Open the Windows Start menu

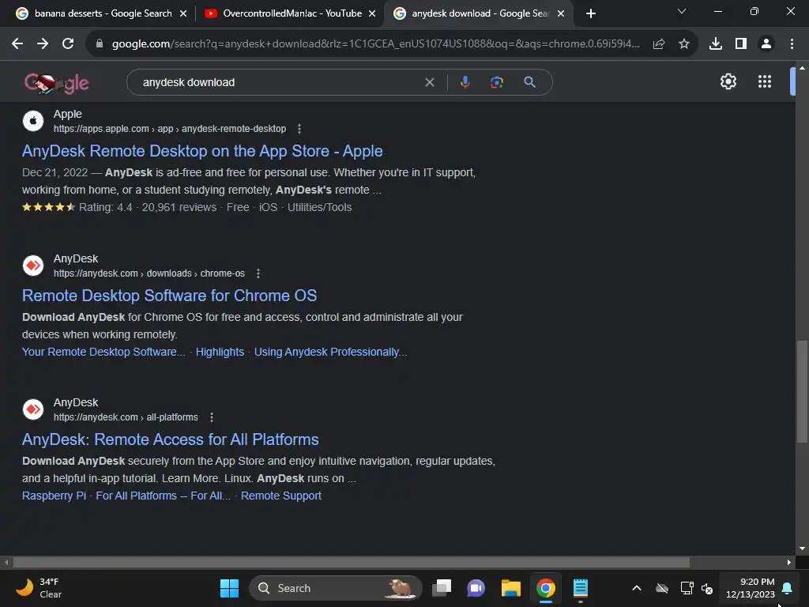pos(229,588)
